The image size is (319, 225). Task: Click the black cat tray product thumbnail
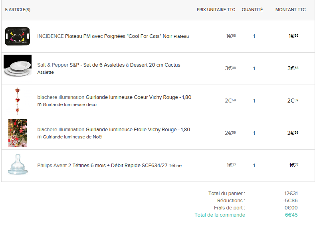click(17, 36)
